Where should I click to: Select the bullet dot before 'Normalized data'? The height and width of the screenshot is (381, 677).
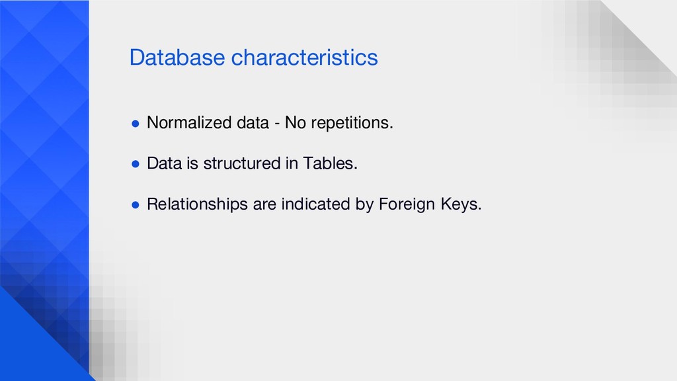click(136, 124)
